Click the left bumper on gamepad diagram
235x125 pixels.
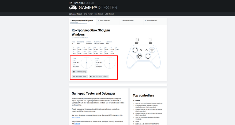[137, 43]
